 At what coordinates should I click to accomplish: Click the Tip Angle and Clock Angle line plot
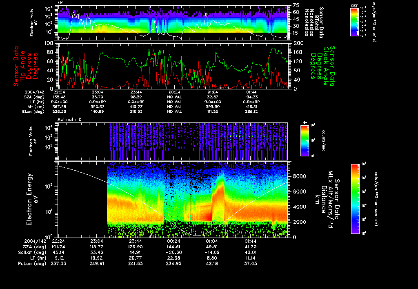click(x=173, y=66)
